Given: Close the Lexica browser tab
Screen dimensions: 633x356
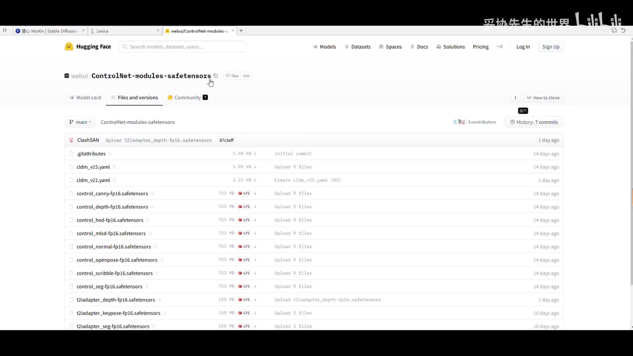Looking at the screenshot, I should pos(158,31).
